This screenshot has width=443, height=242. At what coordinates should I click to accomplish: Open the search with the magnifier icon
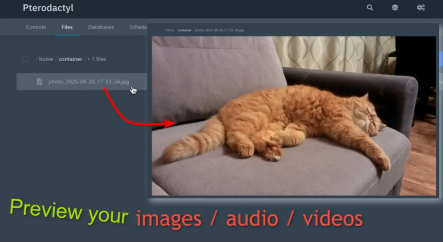[x=370, y=8]
